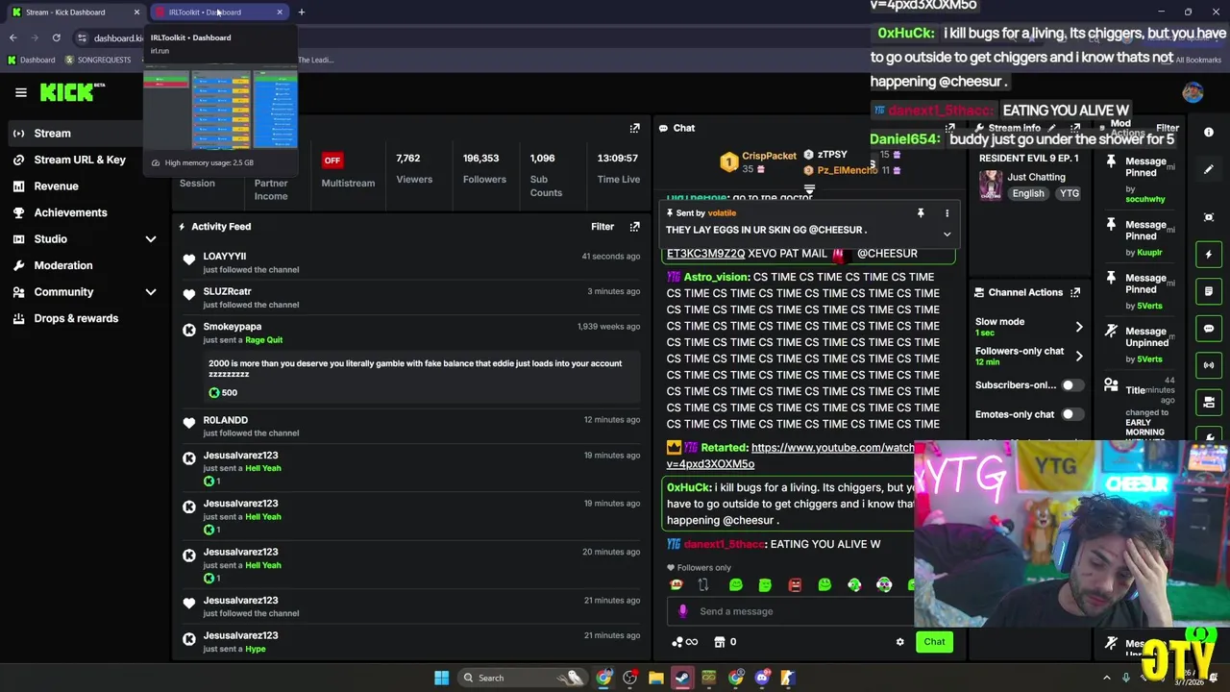Image resolution: width=1230 pixels, height=692 pixels.
Task: Open the info icon in the right rail
Action: tap(1209, 133)
